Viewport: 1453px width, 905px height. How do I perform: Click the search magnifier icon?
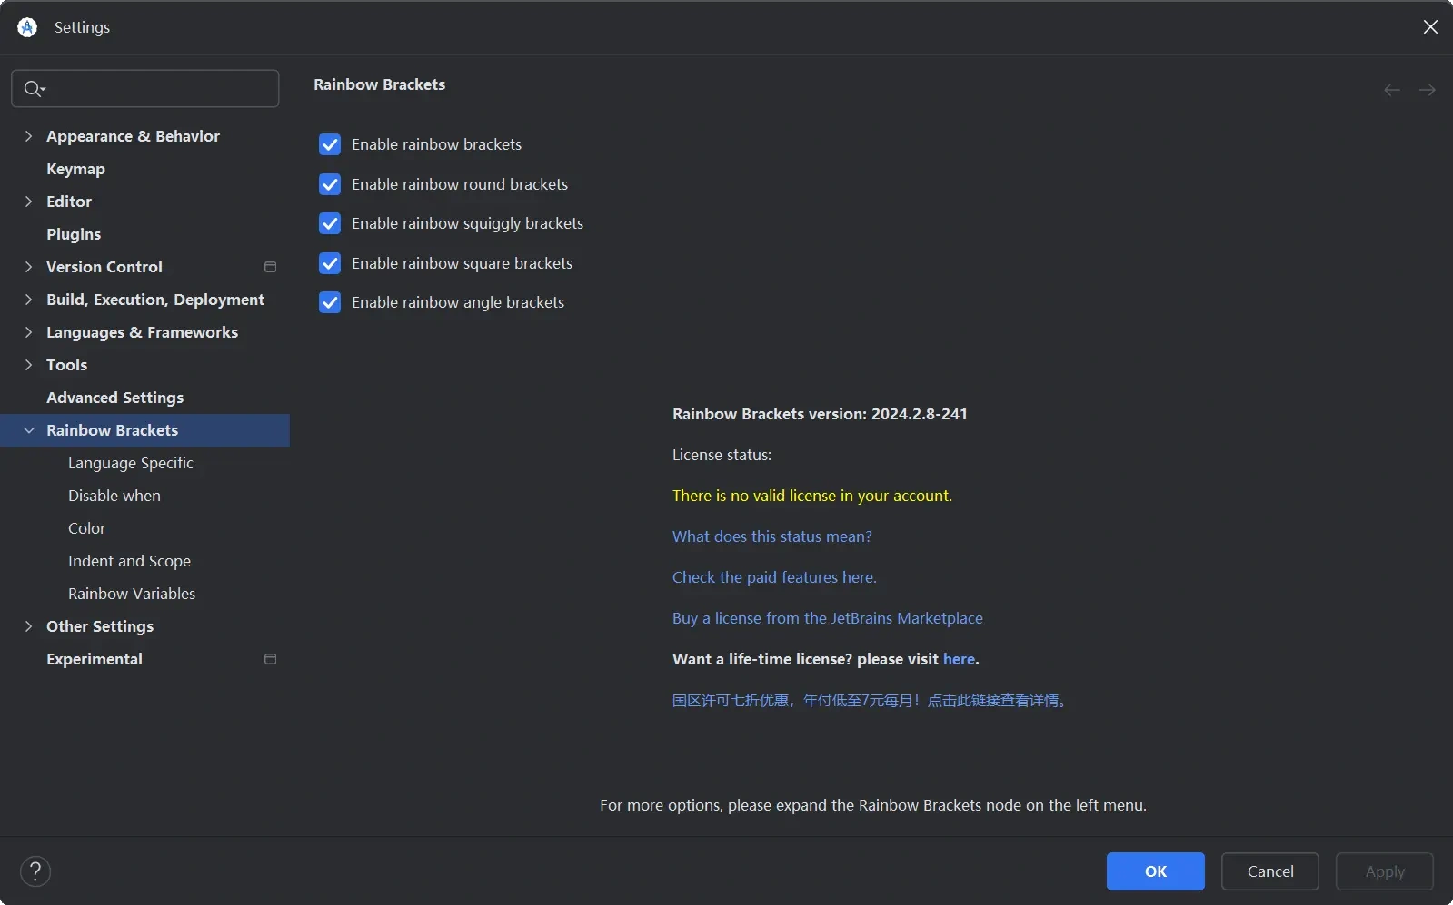click(x=33, y=89)
